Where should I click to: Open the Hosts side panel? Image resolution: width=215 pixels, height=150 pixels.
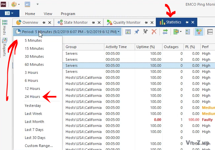point(5,27)
